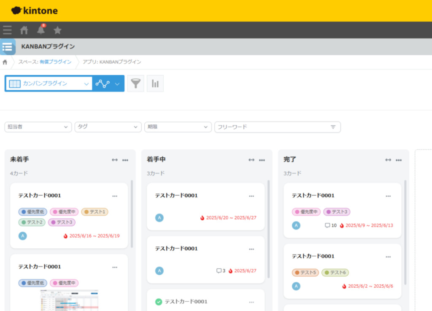Viewport: 432px width, 311px height.
Task: Click the date range 2025/6/9 ~ 2025/6/13
Action: point(369,225)
